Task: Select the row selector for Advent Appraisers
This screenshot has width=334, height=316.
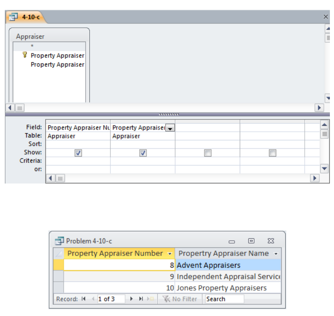Action: pyautogui.click(x=59, y=265)
